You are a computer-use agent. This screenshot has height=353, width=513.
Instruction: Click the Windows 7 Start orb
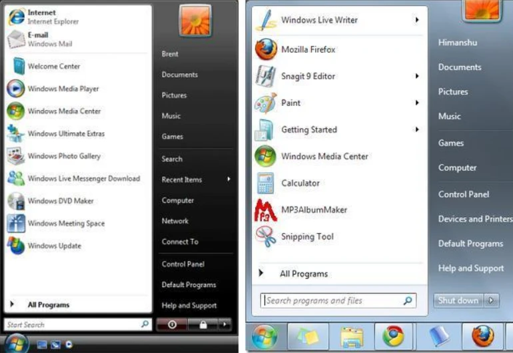pos(264,336)
